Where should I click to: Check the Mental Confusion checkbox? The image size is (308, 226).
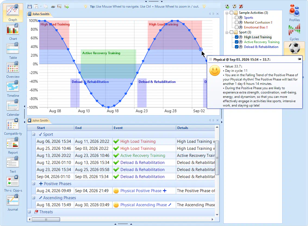(237, 22)
